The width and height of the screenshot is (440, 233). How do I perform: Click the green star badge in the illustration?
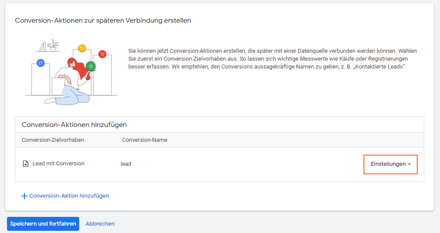point(91,66)
